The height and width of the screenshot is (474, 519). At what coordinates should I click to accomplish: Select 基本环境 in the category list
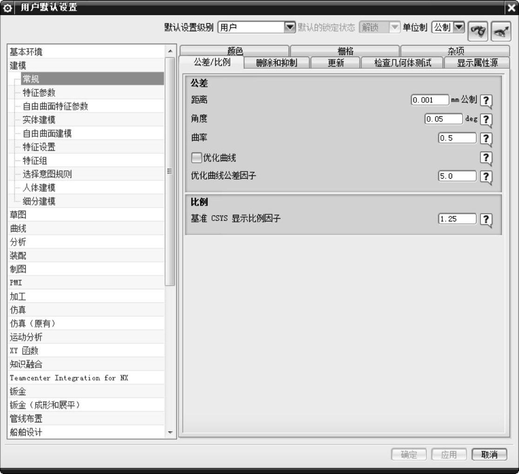86,52
